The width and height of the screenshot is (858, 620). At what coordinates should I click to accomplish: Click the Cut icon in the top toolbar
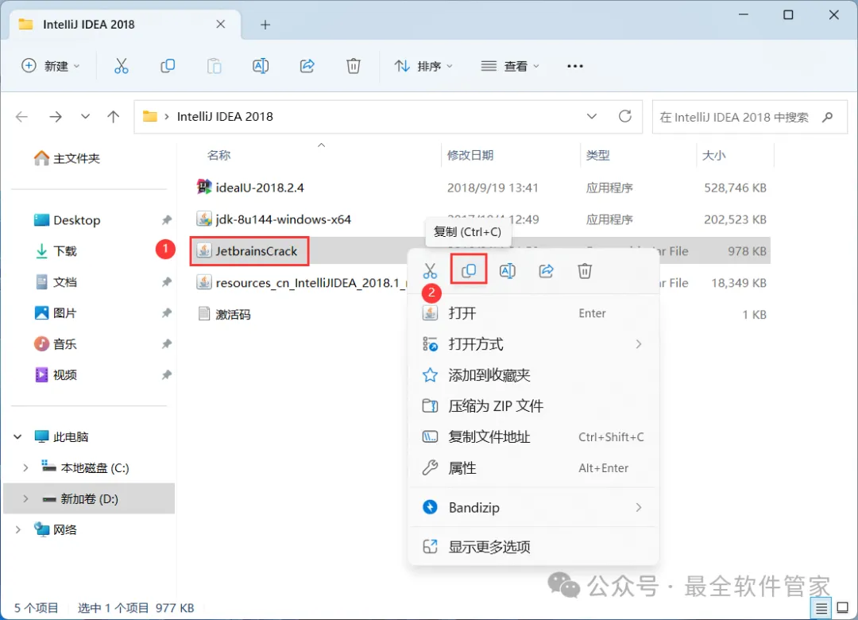[x=121, y=66]
